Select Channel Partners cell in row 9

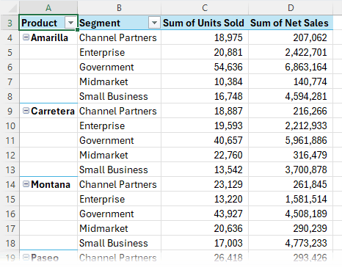point(119,111)
